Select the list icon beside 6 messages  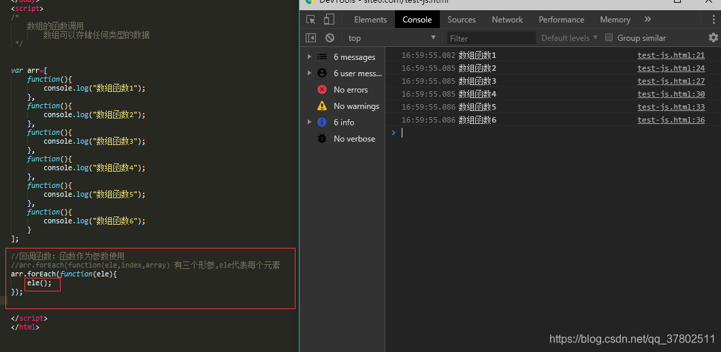click(x=322, y=57)
